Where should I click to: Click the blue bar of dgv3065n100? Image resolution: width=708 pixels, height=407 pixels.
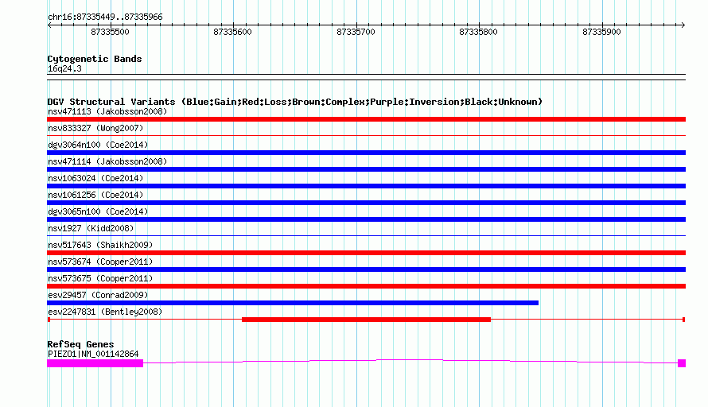366,219
